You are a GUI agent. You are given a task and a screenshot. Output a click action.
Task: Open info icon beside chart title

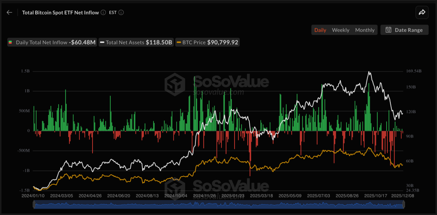point(104,13)
